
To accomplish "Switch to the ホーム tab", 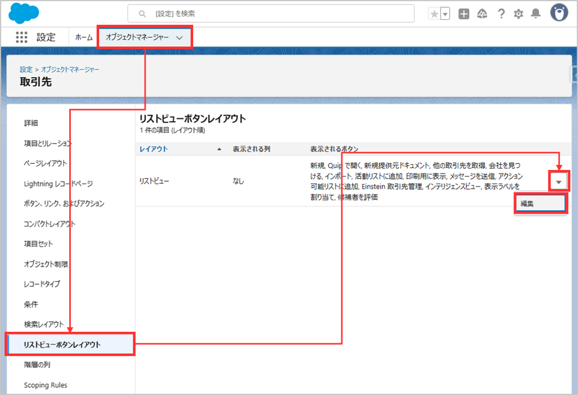I will [x=84, y=38].
